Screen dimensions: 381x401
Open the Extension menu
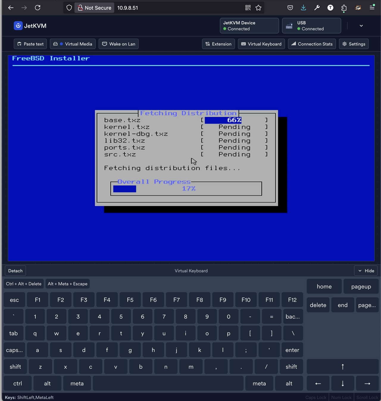pos(218,44)
